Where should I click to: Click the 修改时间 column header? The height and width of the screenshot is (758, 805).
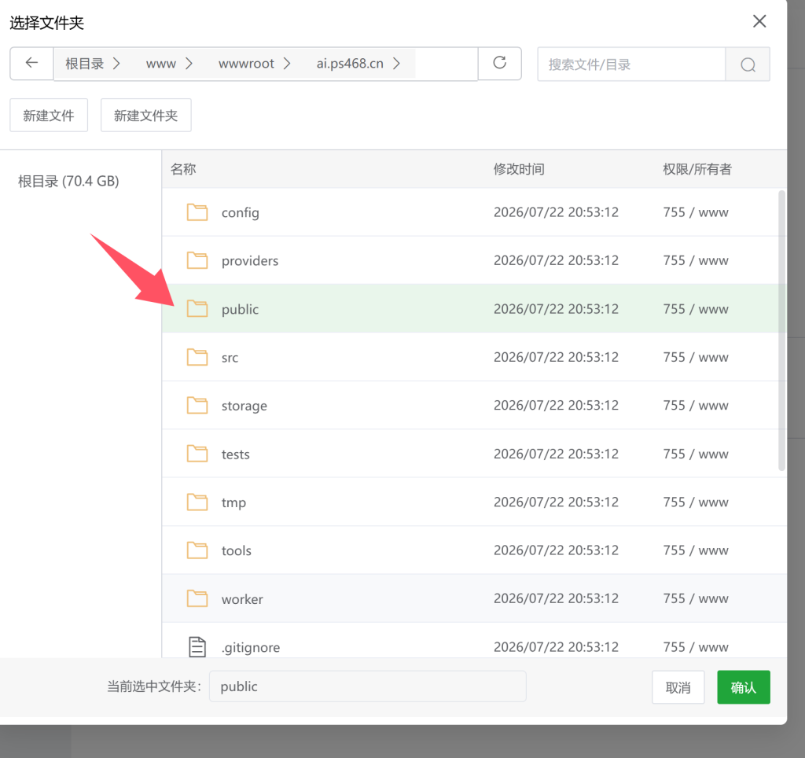pyautogui.click(x=519, y=169)
